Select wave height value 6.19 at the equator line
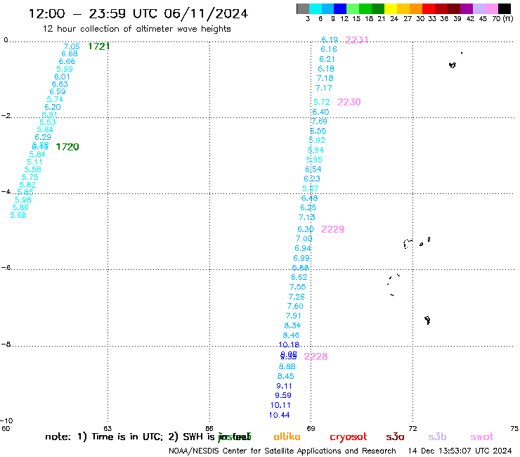The width and height of the screenshot is (520, 457). click(330, 40)
